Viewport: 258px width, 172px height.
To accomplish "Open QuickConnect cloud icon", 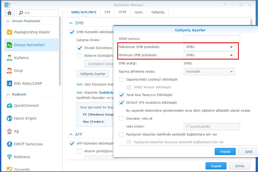I will tap(9, 106).
